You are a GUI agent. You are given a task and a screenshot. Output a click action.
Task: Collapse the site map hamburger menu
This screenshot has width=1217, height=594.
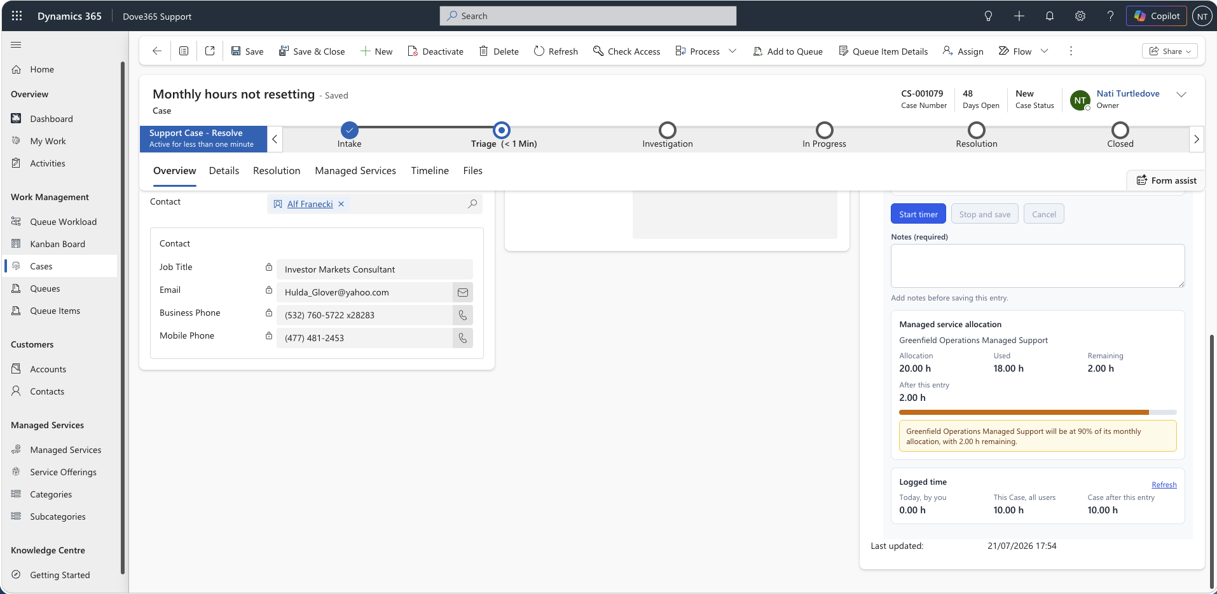pos(17,44)
